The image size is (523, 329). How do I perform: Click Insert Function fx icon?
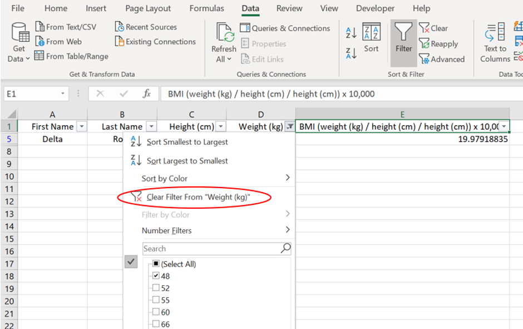coord(146,94)
